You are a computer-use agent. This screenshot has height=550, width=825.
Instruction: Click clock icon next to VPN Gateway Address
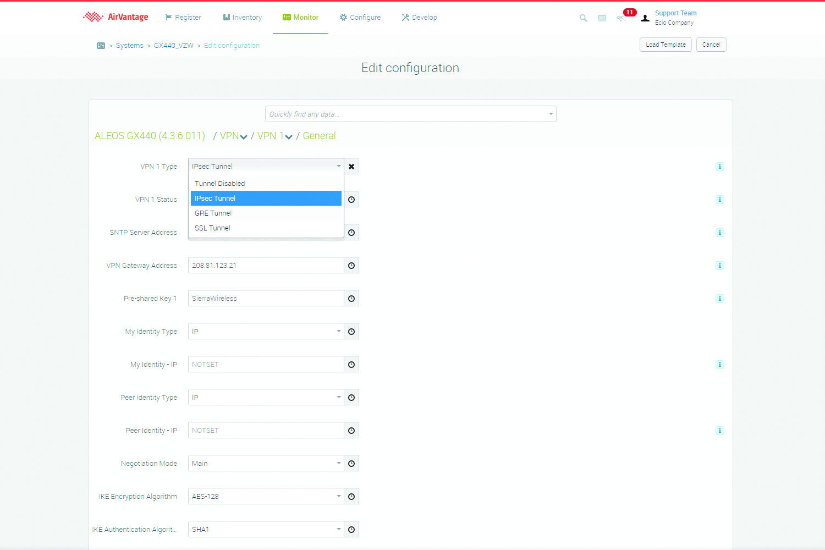[351, 266]
